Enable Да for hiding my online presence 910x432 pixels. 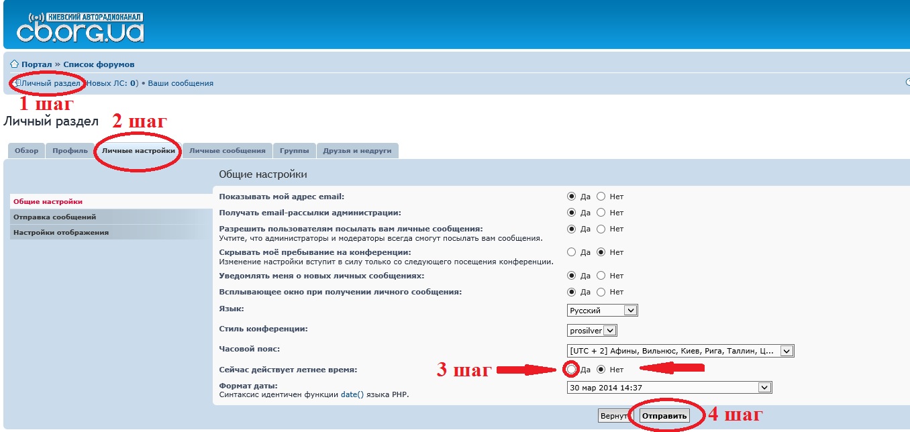(572, 252)
